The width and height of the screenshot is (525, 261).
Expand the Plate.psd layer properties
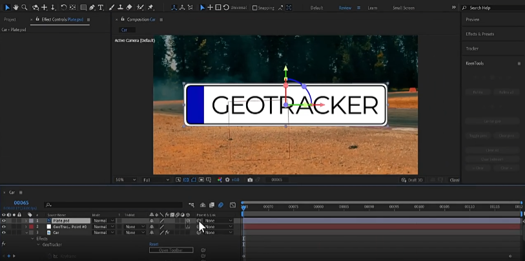26,221
